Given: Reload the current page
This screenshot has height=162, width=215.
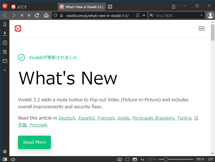Looking at the screenshot, I should coord(37,15).
